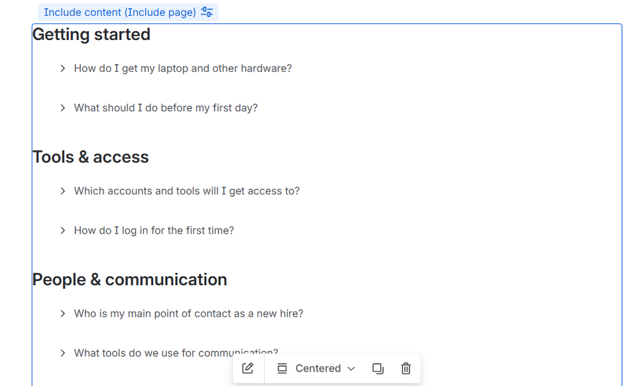Viewport: 634px width, 386px height.
Task: Open "Who is my main point of contact as a new hire?"
Action: [188, 313]
